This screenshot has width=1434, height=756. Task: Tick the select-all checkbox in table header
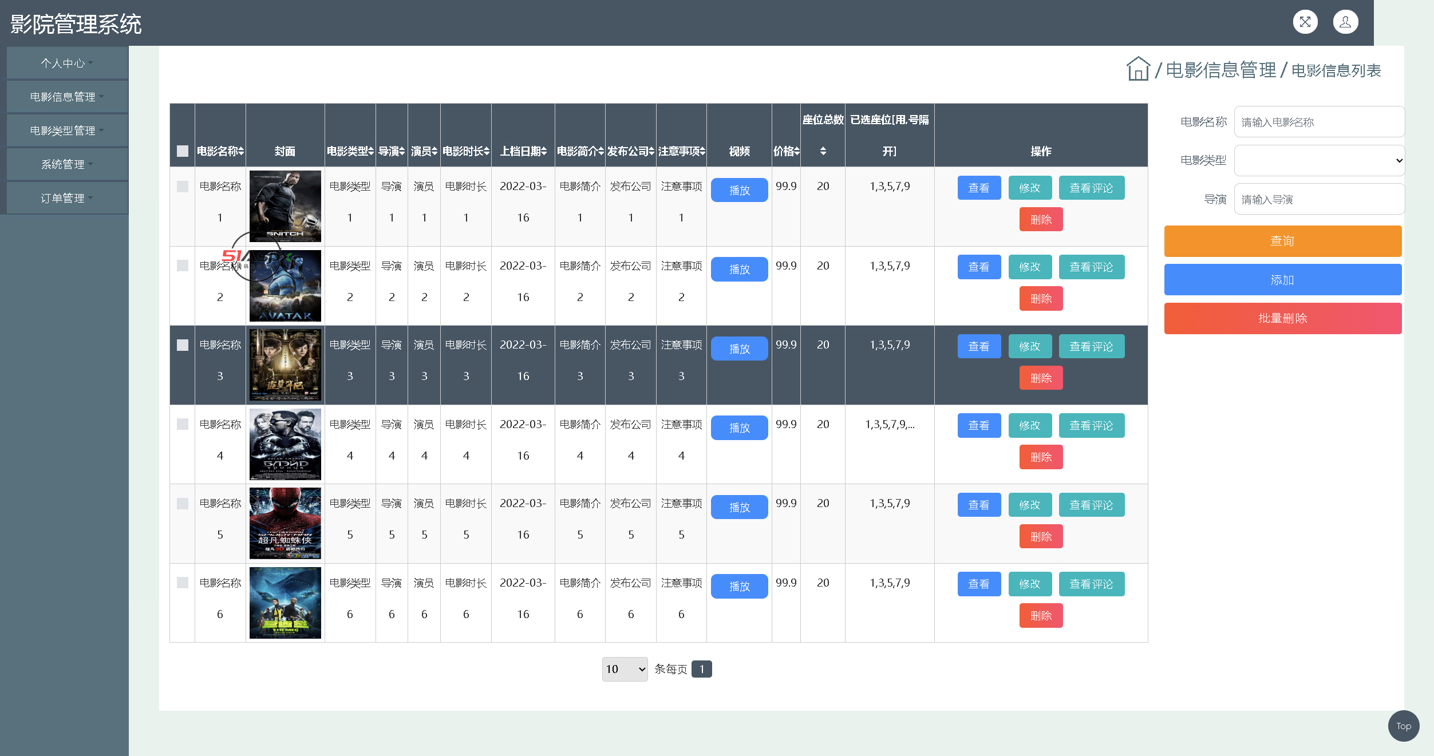(183, 151)
